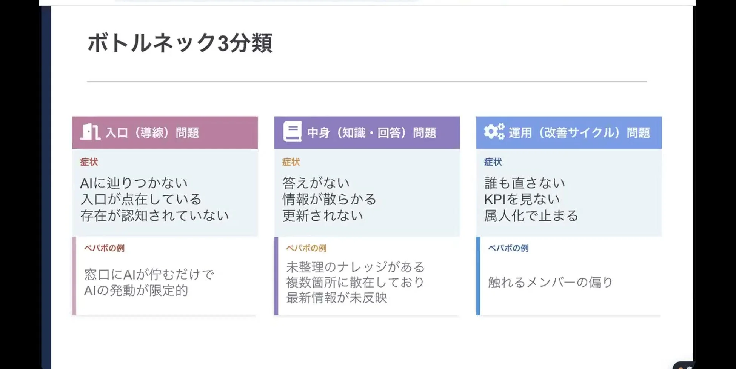Click the line 属人化で止まる

click(531, 216)
